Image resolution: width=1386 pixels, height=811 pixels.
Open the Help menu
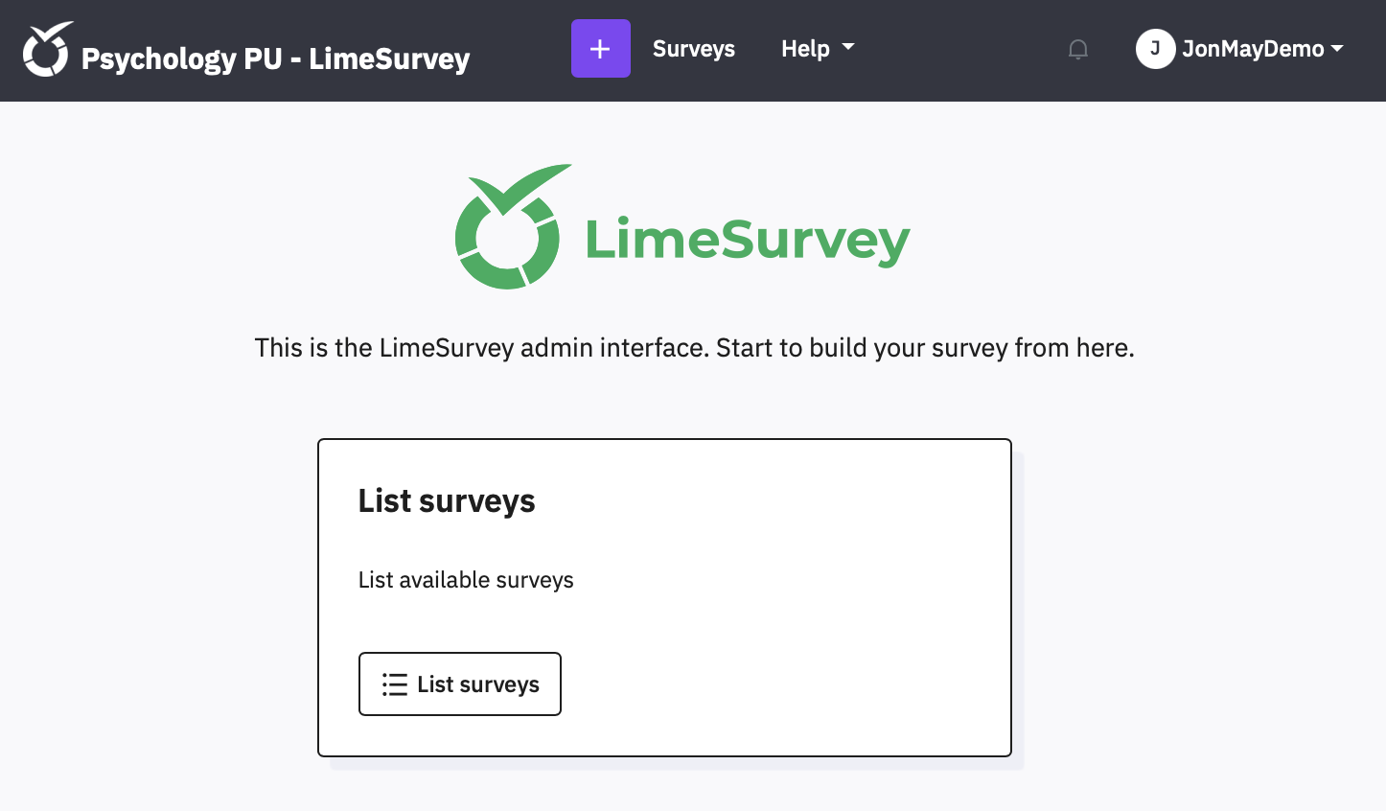805,49
